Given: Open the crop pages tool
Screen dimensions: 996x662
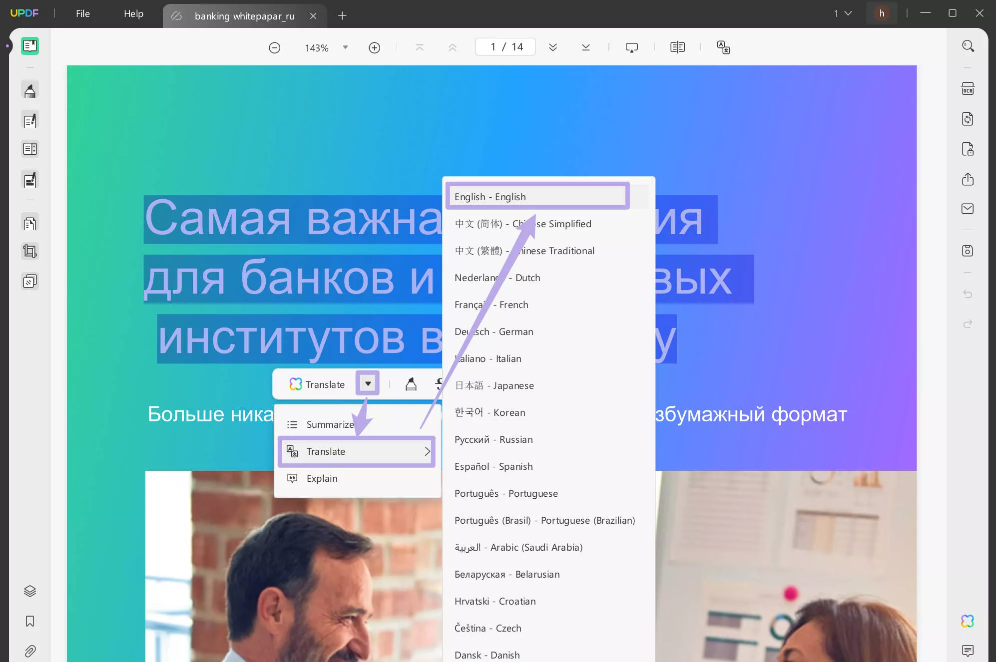Looking at the screenshot, I should [29, 251].
